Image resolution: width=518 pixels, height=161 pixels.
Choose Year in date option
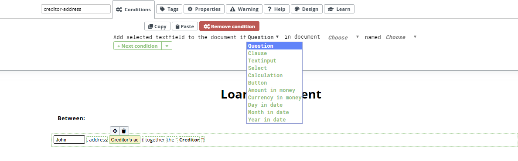[275, 120]
